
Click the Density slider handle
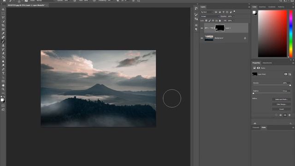pos(290,85)
